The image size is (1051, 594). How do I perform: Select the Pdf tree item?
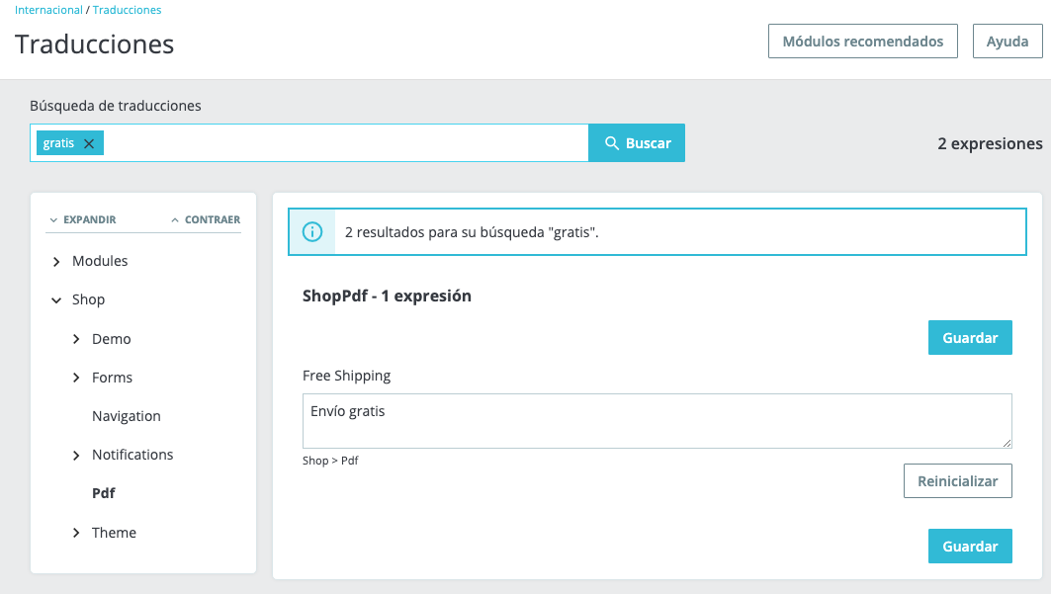(104, 493)
